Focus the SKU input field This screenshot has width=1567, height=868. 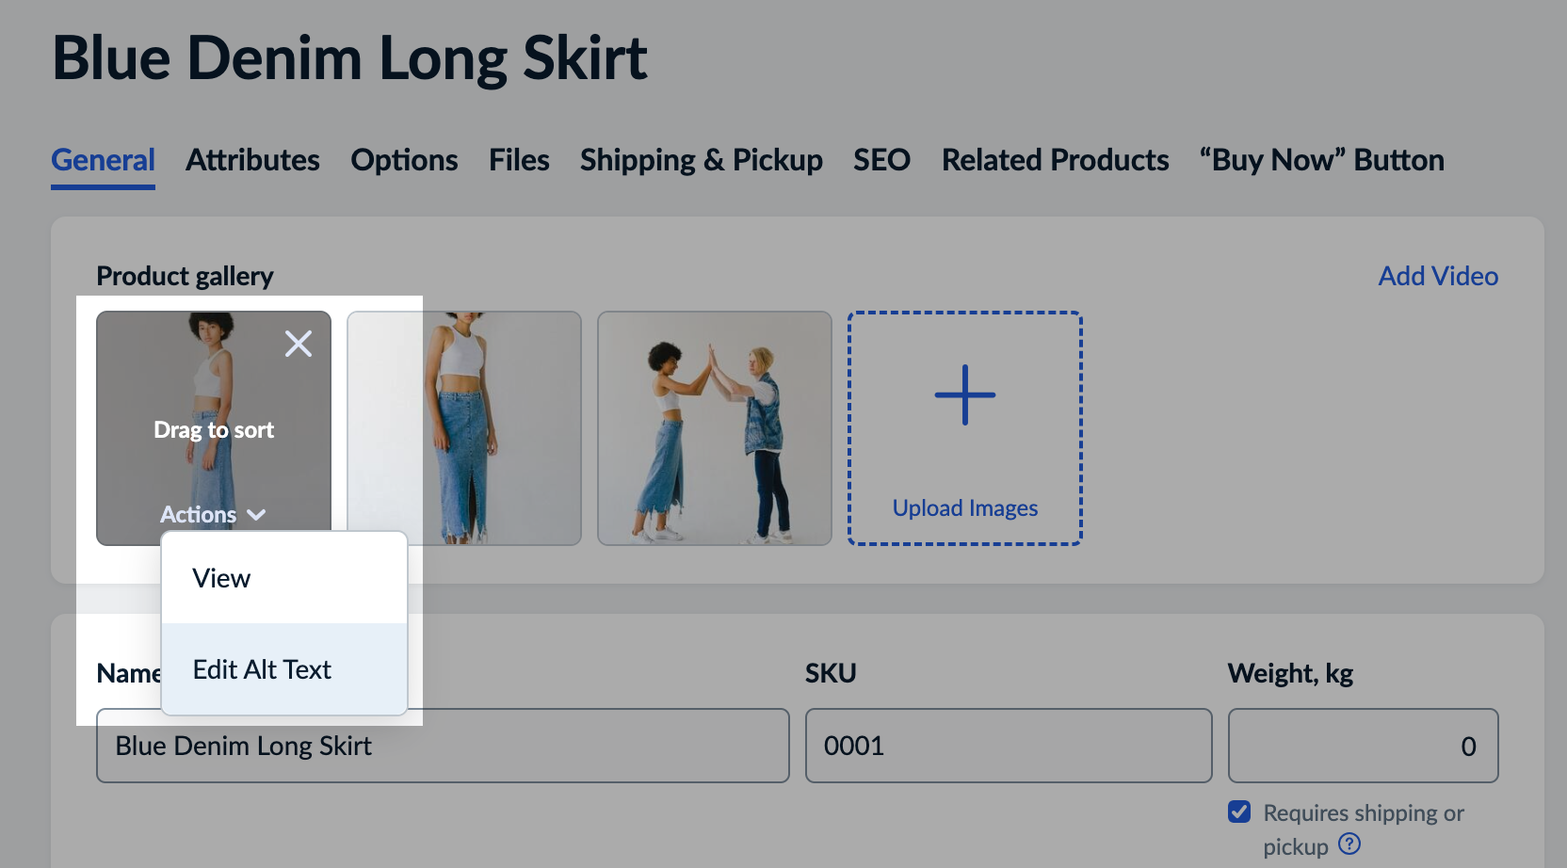[x=1008, y=746]
